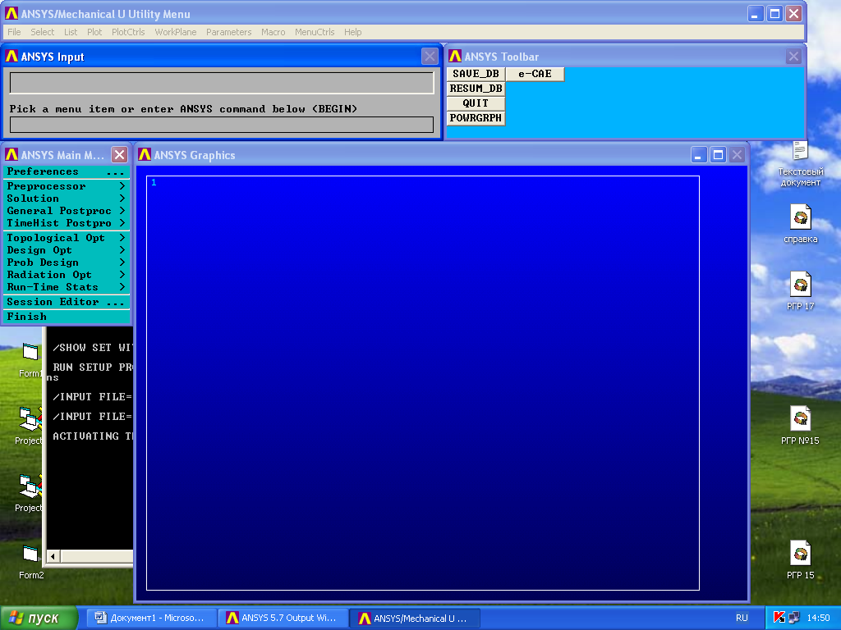Viewport: 841px width, 630px height.
Task: Click the QUIT toolbar button
Action: tap(476, 103)
